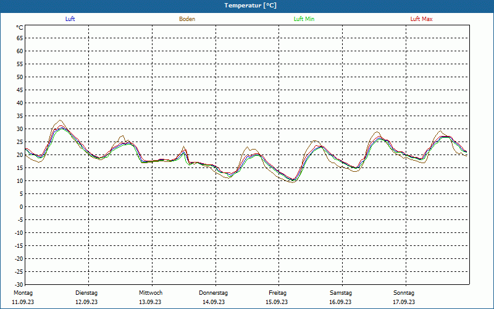494x309 pixels.
Task: Click the 35 value on the y-axis
Action: 20,116
